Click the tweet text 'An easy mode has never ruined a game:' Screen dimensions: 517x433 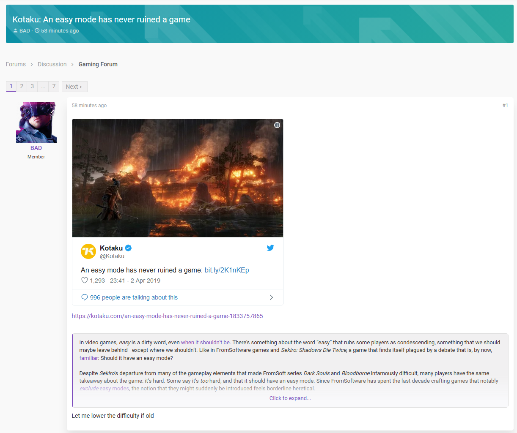pos(142,270)
